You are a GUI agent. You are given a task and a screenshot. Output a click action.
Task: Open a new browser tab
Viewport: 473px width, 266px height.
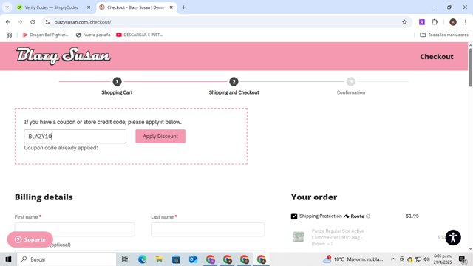(x=183, y=7)
